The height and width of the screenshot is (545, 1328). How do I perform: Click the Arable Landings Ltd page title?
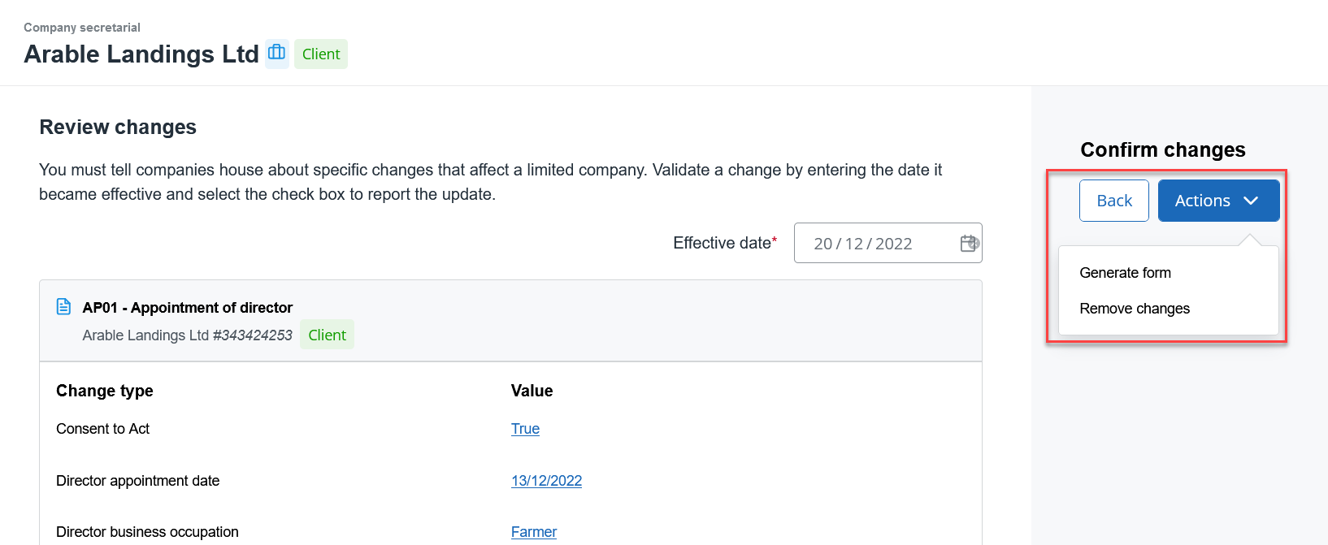point(141,54)
